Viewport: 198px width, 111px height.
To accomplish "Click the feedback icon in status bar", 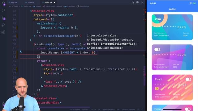I will (138, 110).
